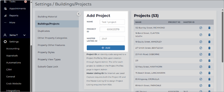Screen dimensions: 224x92
Task: Click edit icon for 23 Frith Road
Action: click(x=201, y=54)
